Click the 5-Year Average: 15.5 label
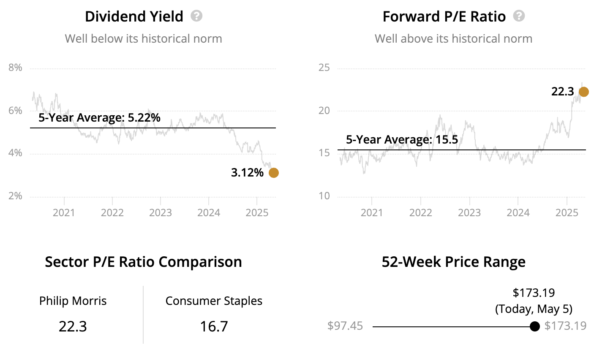This screenshot has height=353, width=594. tap(402, 140)
